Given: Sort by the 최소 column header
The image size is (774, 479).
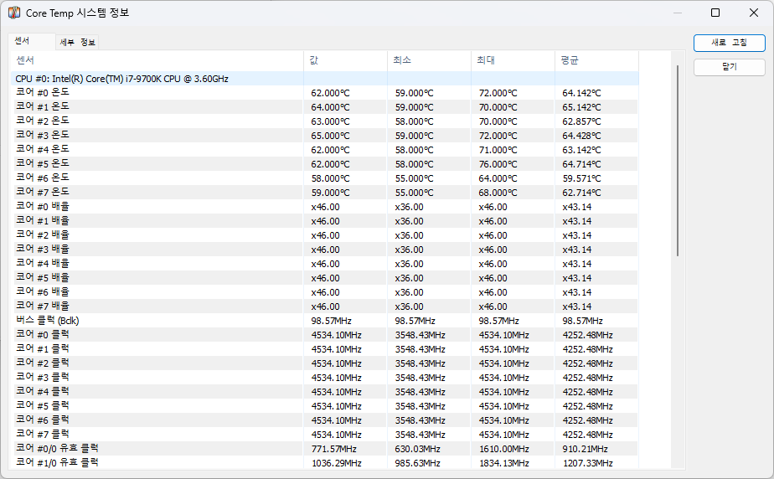Looking at the screenshot, I should click(430, 60).
